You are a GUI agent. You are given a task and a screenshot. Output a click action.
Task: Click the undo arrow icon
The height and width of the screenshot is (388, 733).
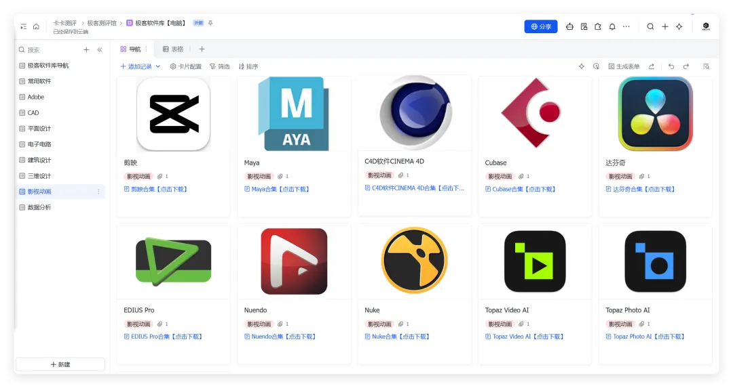[x=671, y=66]
